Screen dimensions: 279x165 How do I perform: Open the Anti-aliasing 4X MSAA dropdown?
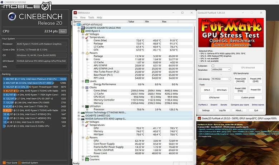coord(221,79)
